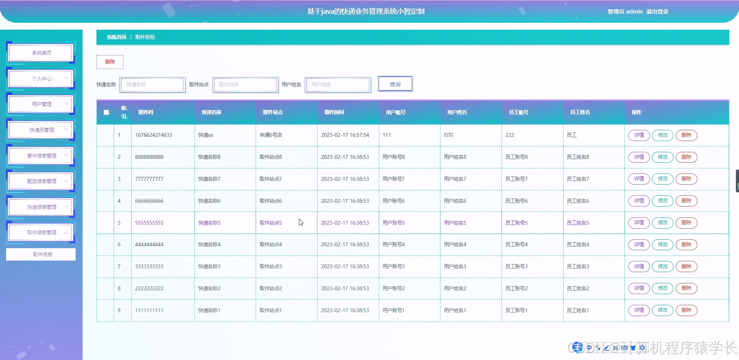Click 删除 for row 1676624274633
The image size is (739, 360).
click(x=686, y=135)
